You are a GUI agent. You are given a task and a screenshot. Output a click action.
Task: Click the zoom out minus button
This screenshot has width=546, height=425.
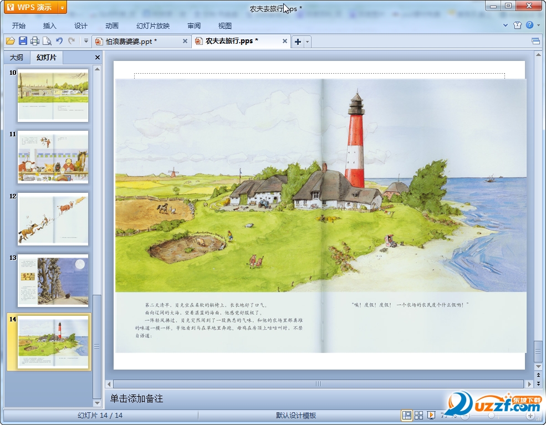pos(465,416)
